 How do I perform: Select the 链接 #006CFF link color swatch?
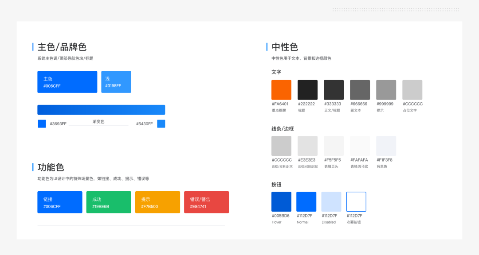(x=59, y=201)
